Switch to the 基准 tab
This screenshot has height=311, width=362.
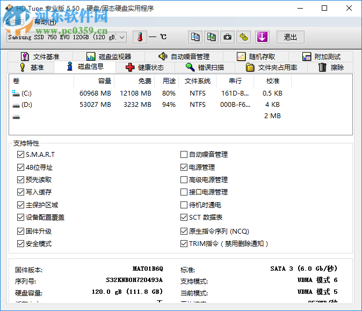click(x=31, y=68)
